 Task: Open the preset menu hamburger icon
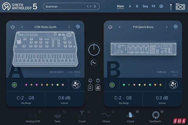(95, 7)
